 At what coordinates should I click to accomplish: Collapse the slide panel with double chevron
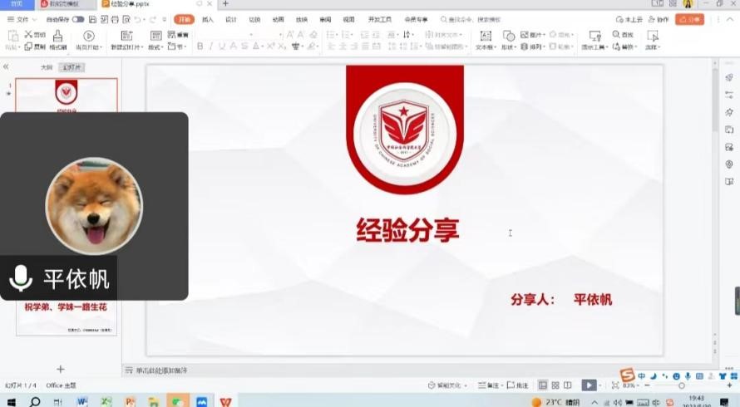(6, 67)
